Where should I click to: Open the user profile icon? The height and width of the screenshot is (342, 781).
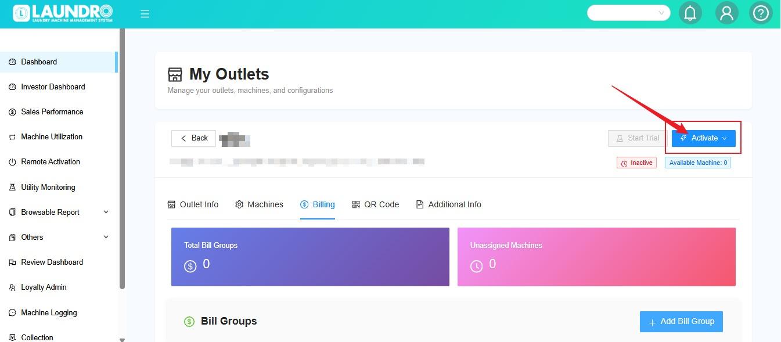(726, 13)
